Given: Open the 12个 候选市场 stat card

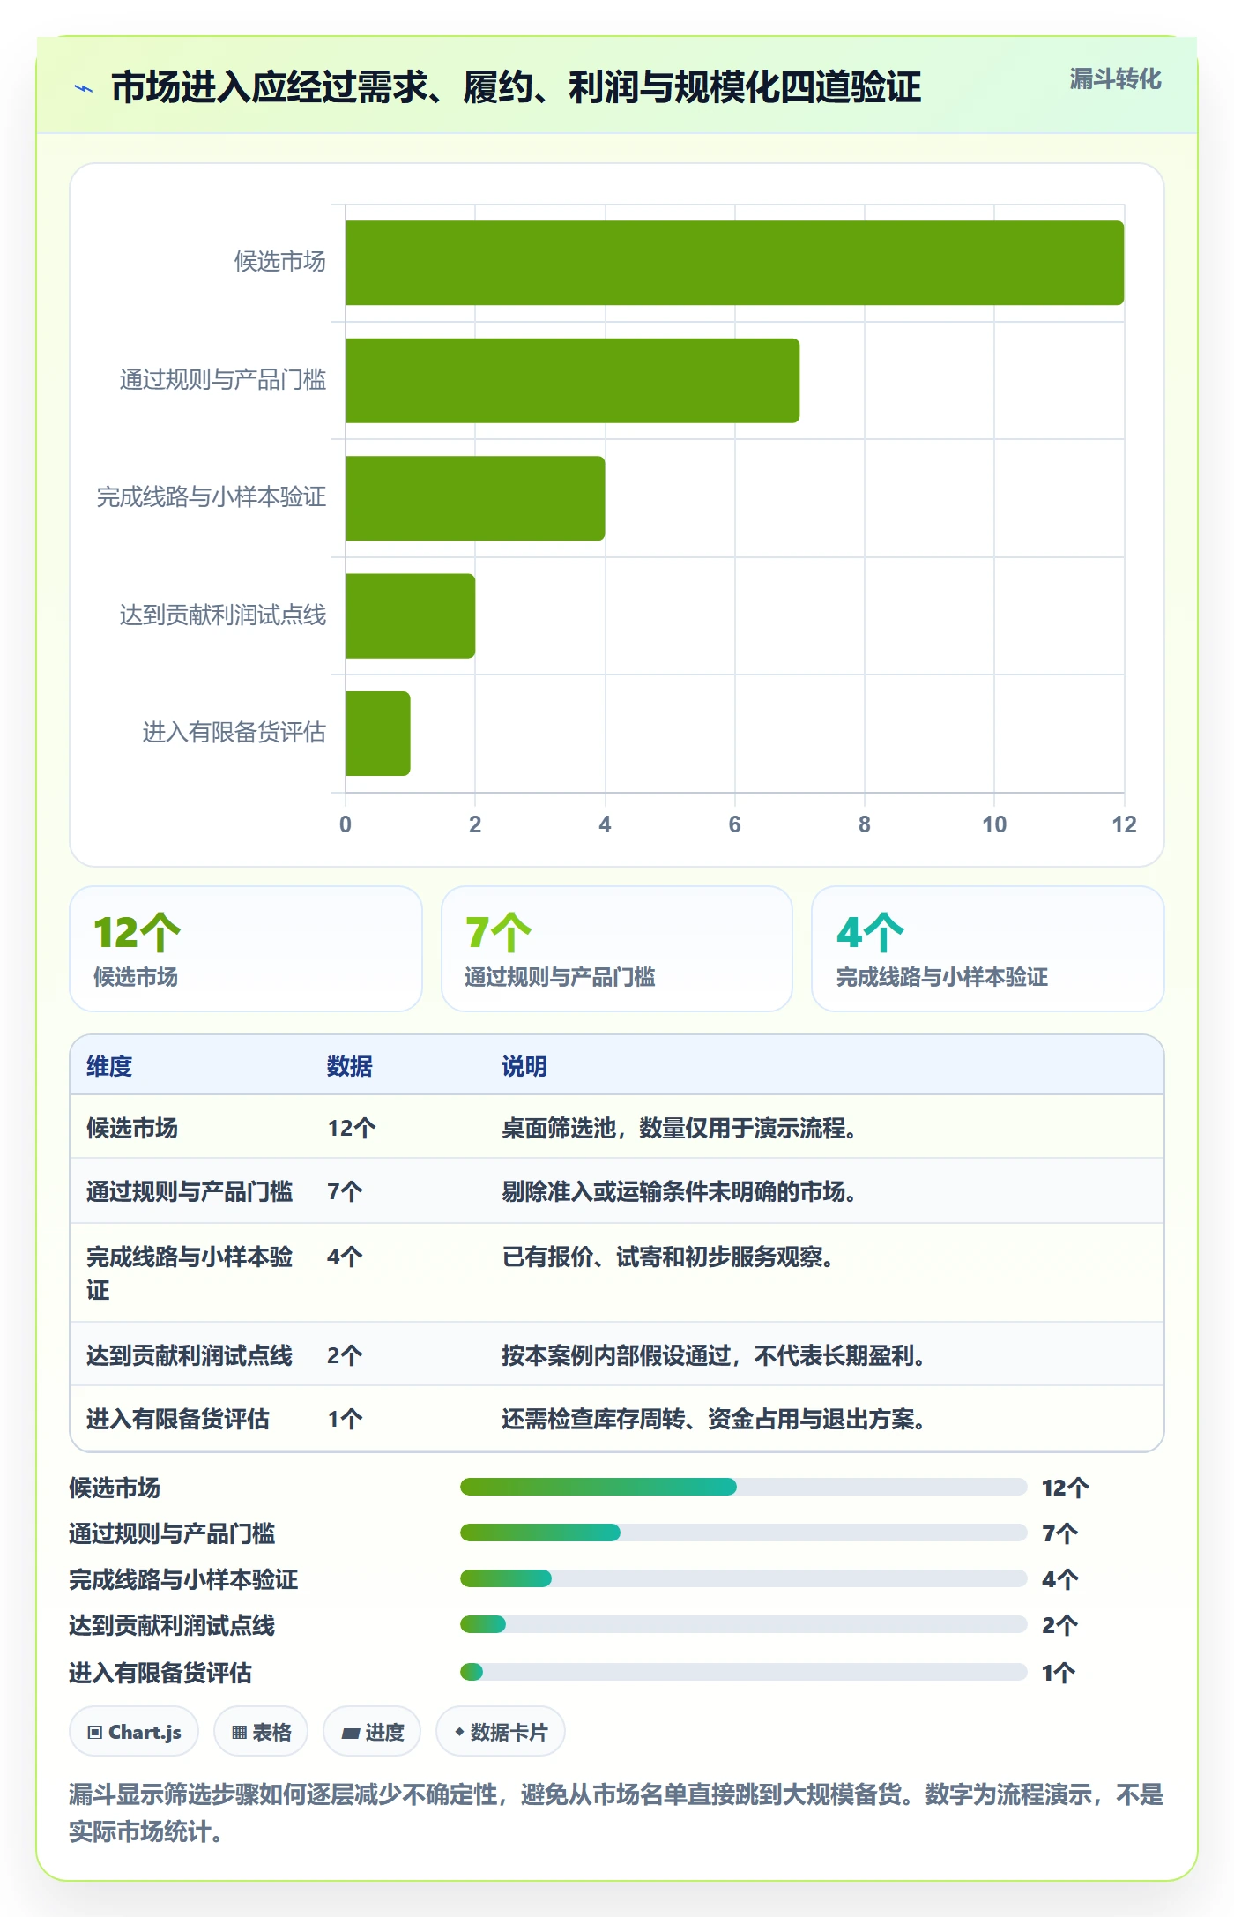Looking at the screenshot, I should [246, 949].
